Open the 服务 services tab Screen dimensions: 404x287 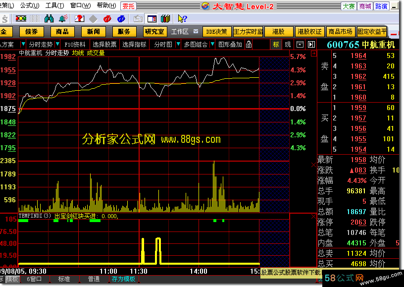(124, 32)
